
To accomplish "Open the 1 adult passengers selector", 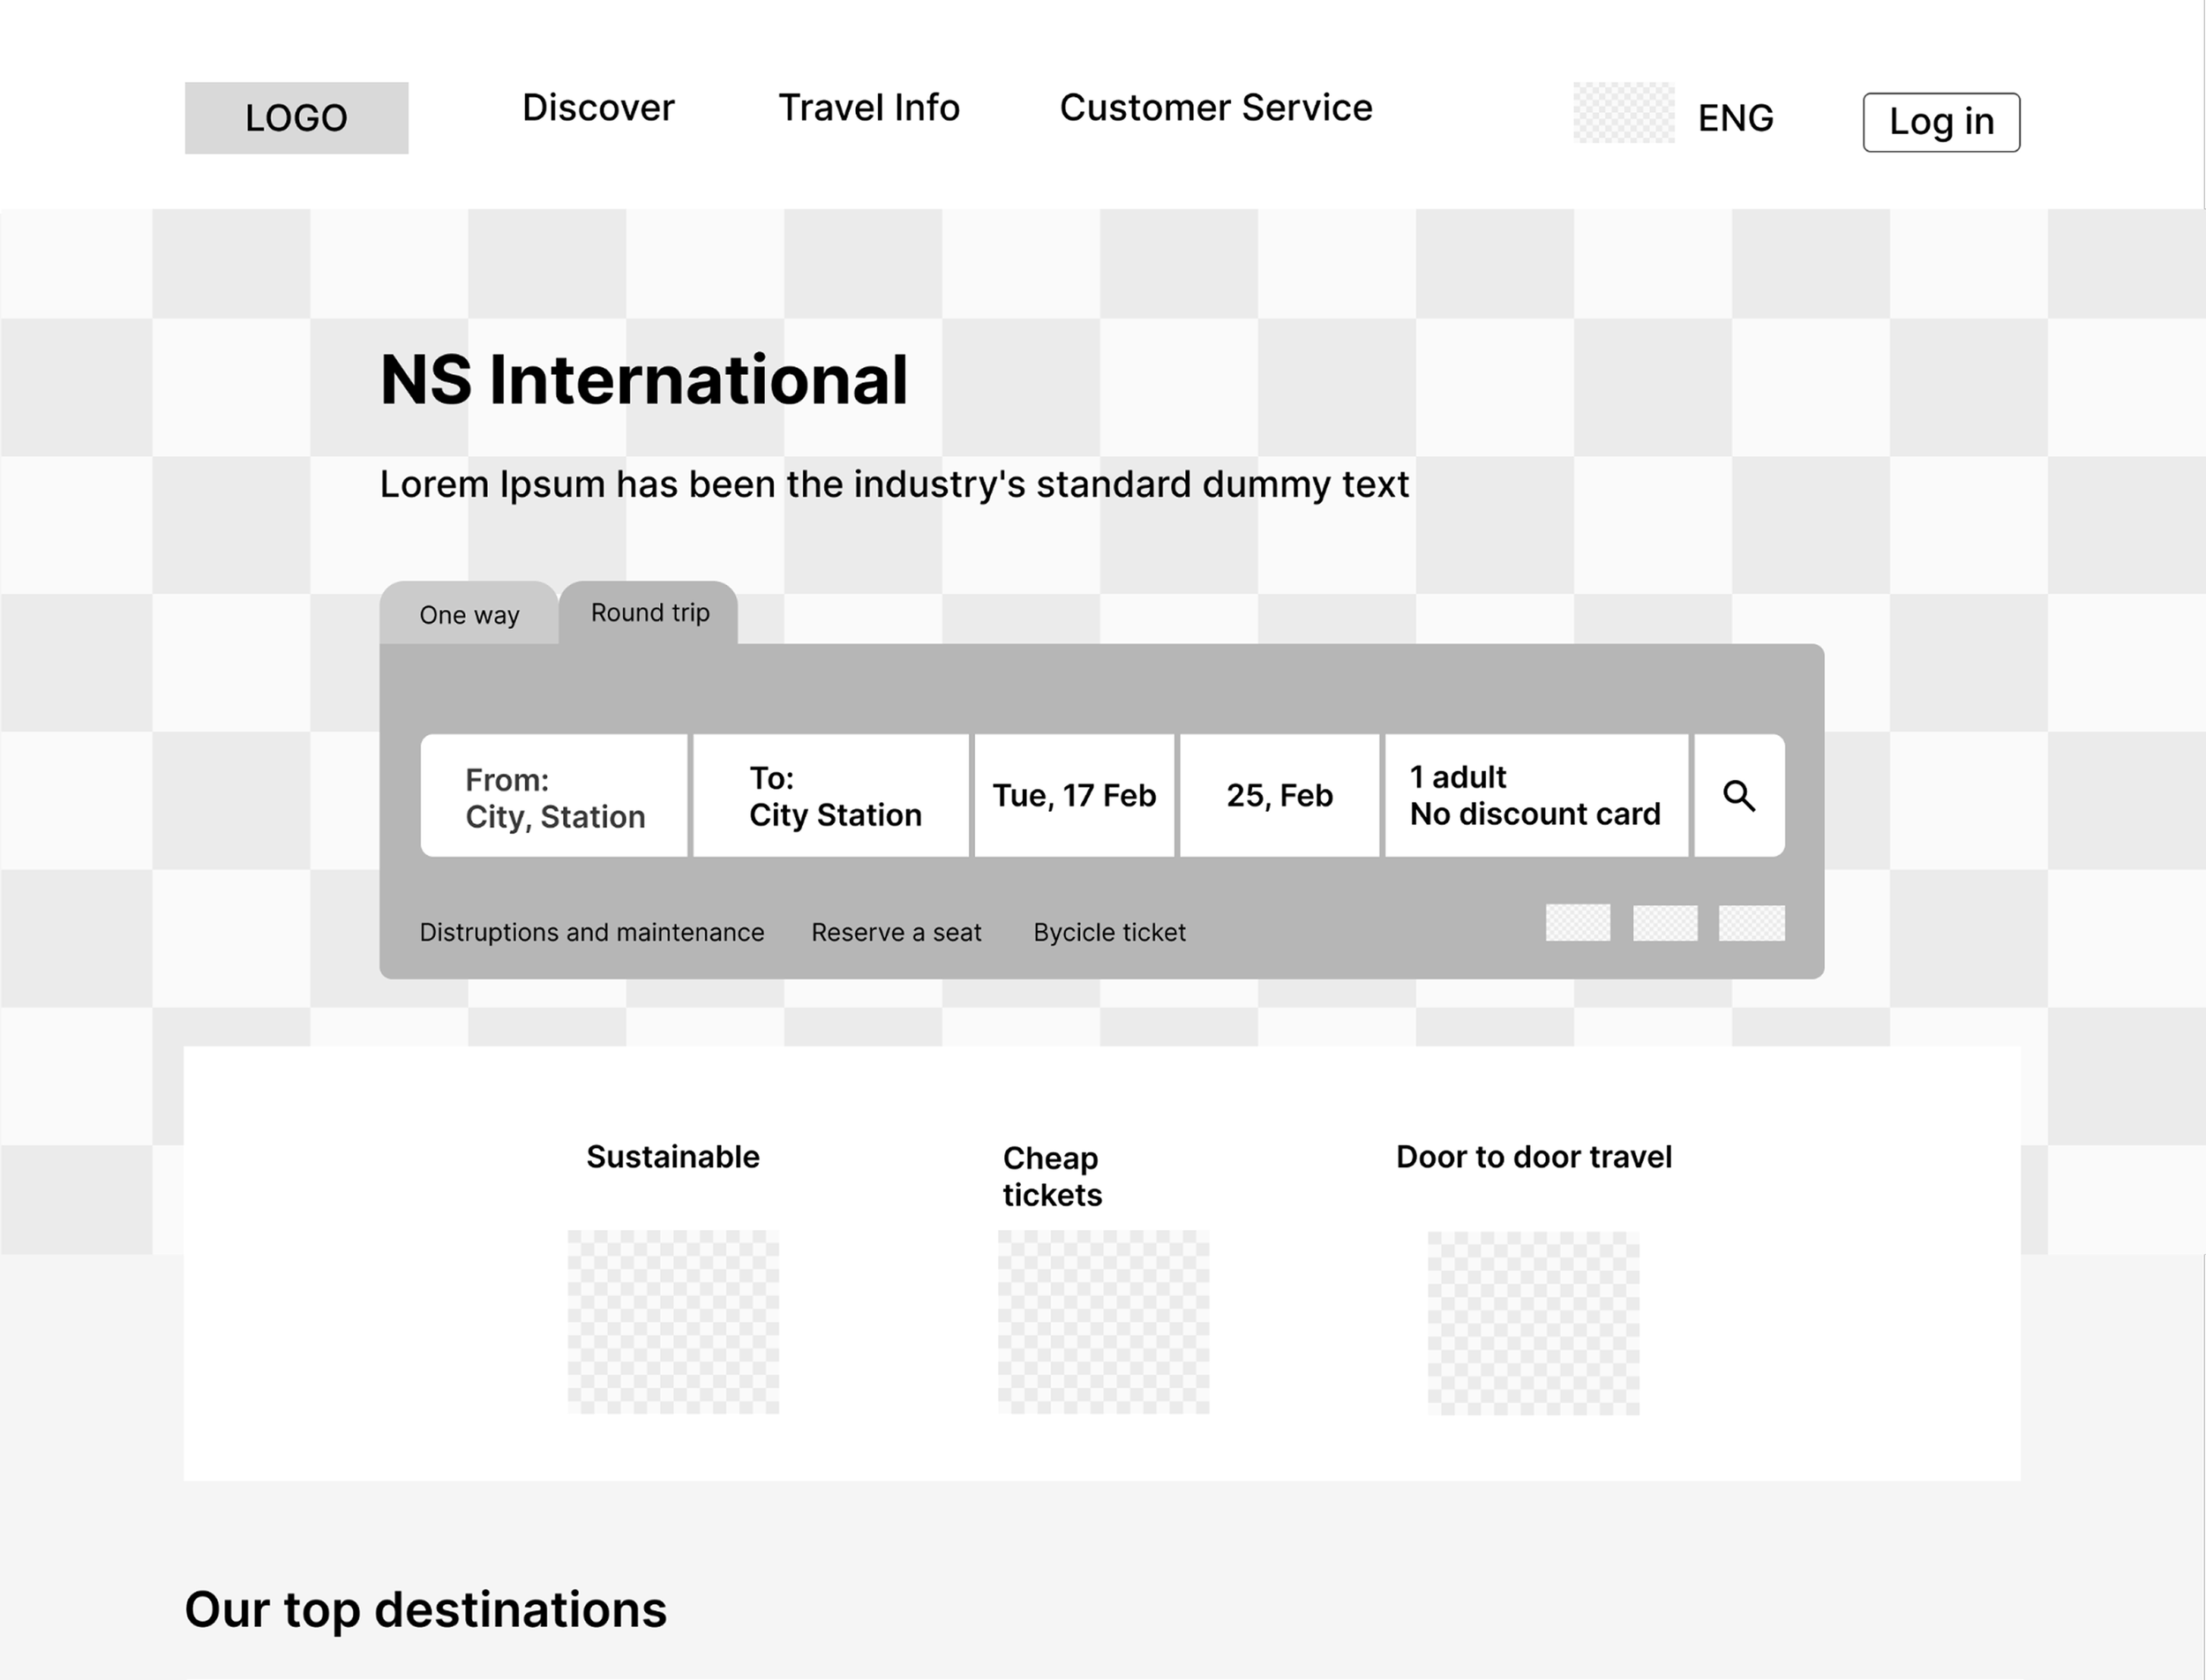I will tap(1536, 796).
